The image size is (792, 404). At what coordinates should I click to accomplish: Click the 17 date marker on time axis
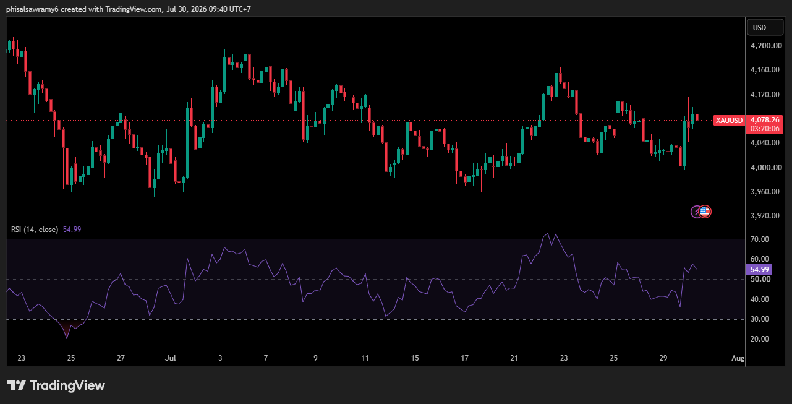tap(465, 358)
